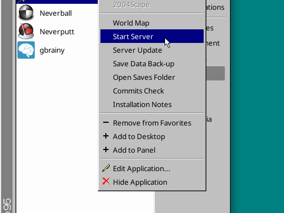Viewport: 284px width, 213px height.
Task: Choose Add to Panel entry
Action: [x=152, y=150]
